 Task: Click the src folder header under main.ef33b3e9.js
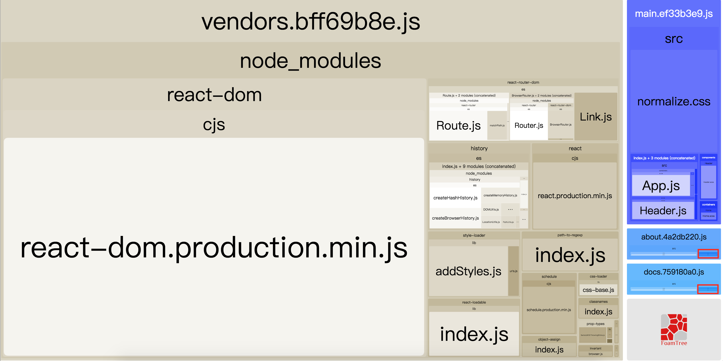point(674,39)
